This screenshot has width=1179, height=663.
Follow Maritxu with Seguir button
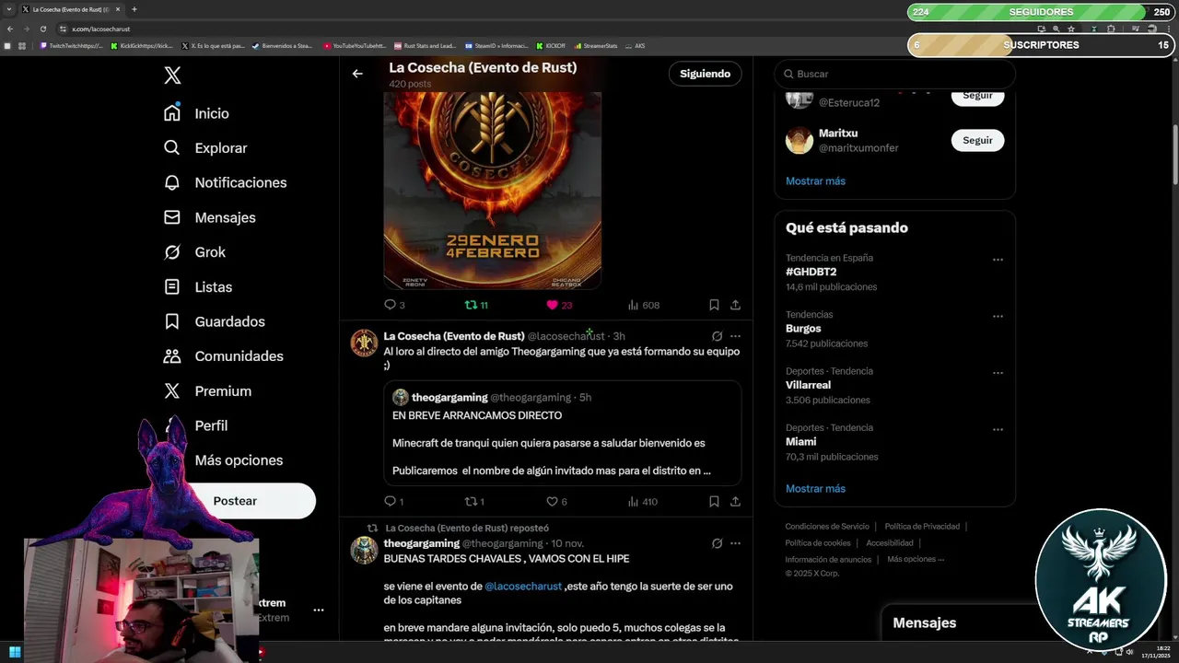[977, 140]
